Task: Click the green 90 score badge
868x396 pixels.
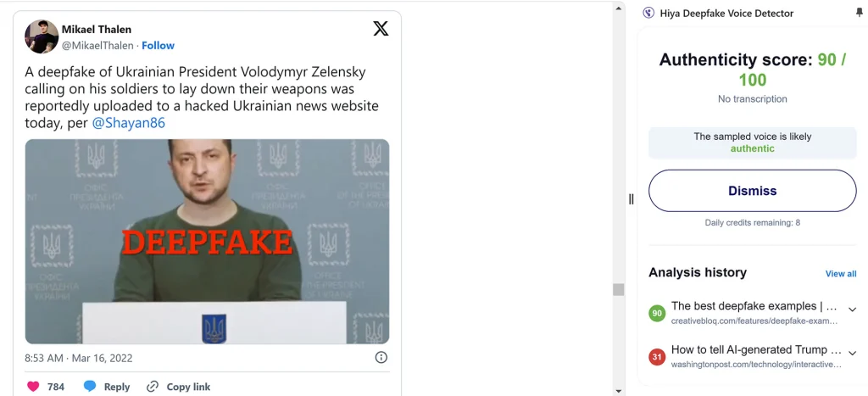Action: pos(657,314)
